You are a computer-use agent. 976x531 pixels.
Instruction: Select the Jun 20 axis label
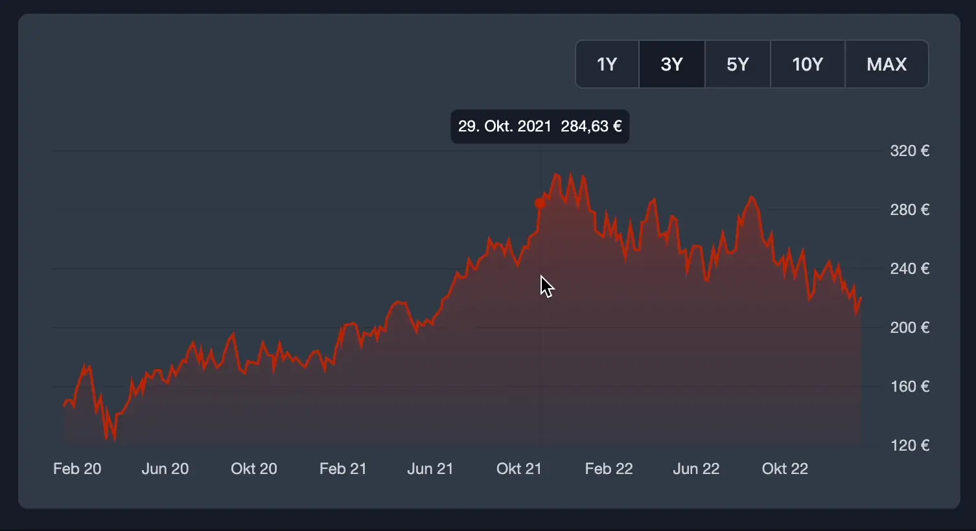(x=165, y=469)
